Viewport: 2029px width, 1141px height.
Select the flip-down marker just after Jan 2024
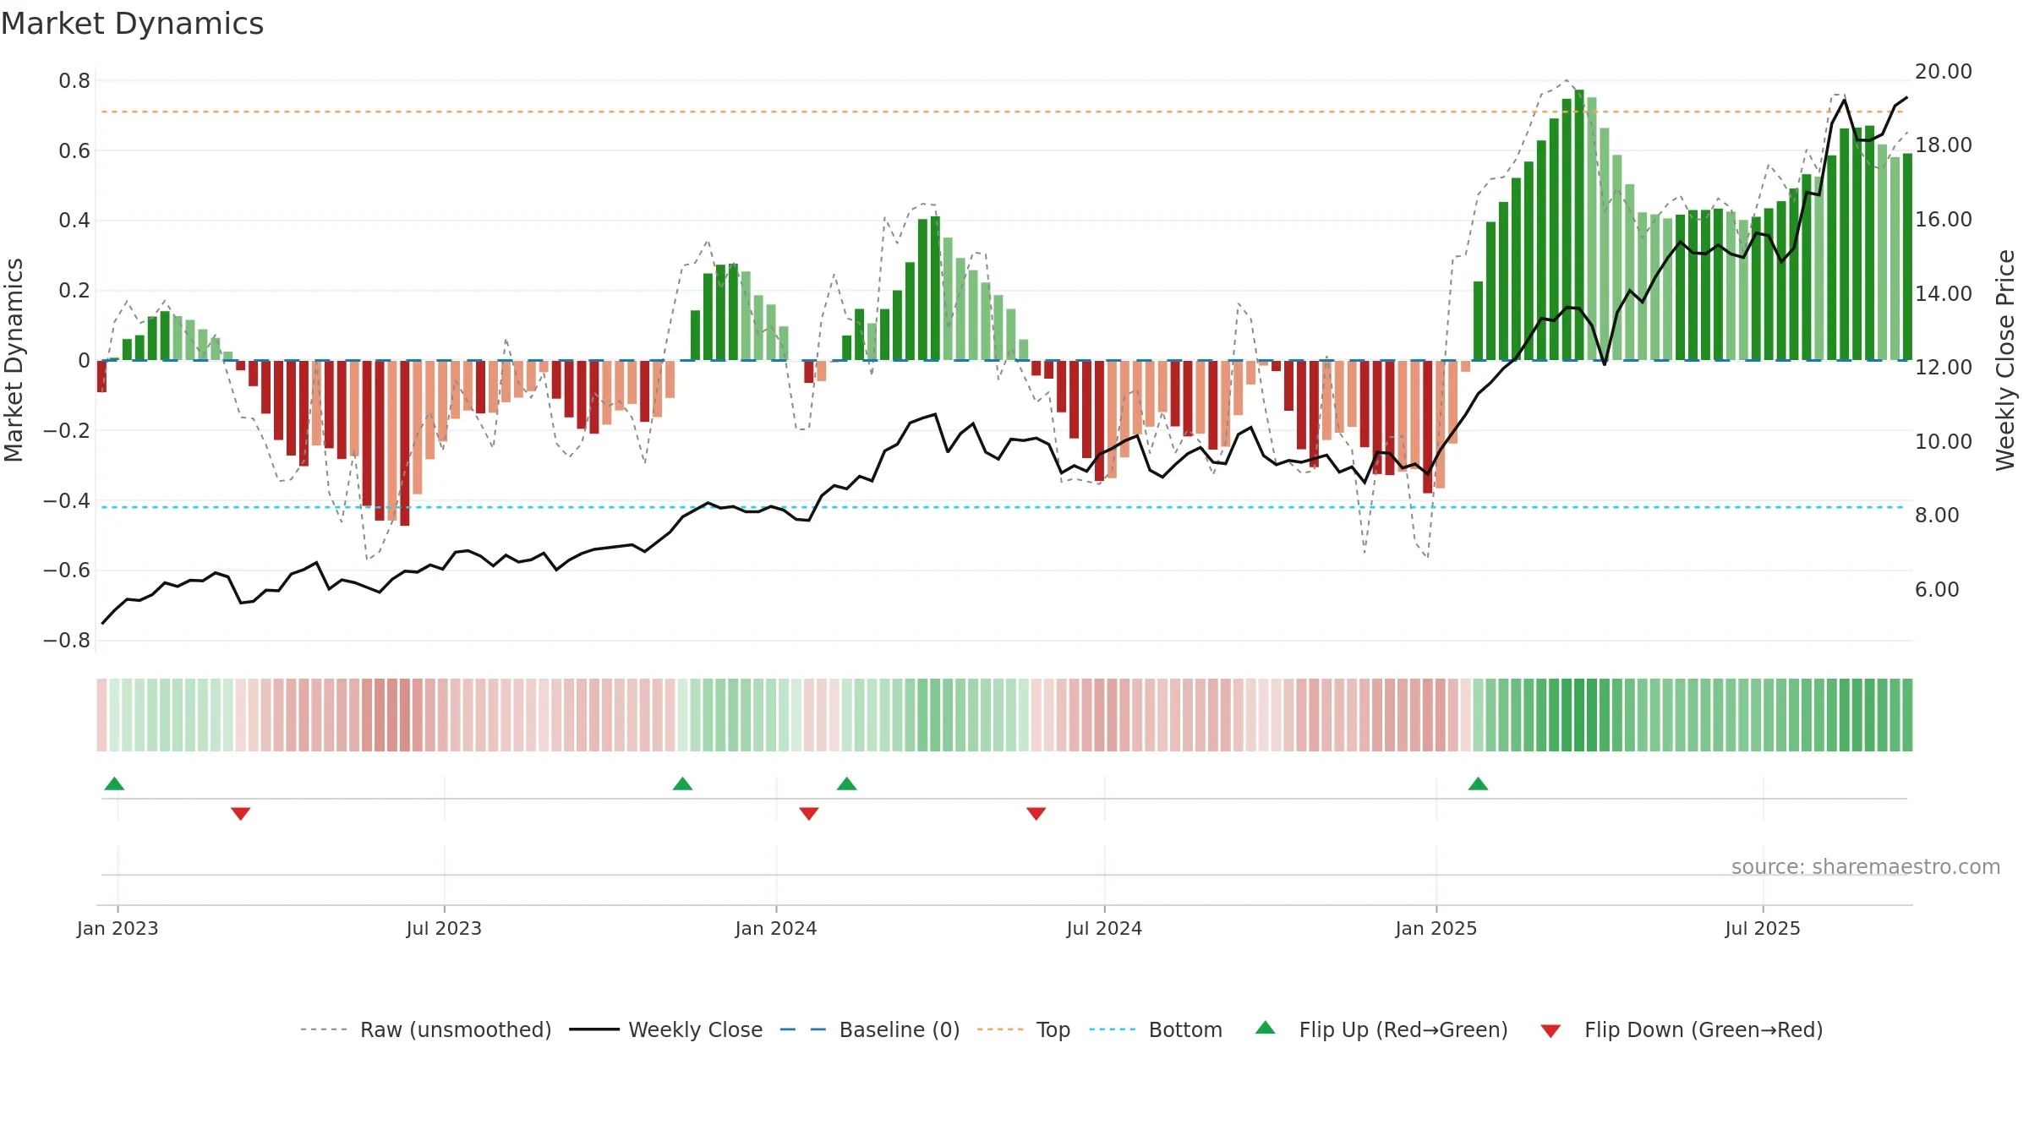[809, 814]
